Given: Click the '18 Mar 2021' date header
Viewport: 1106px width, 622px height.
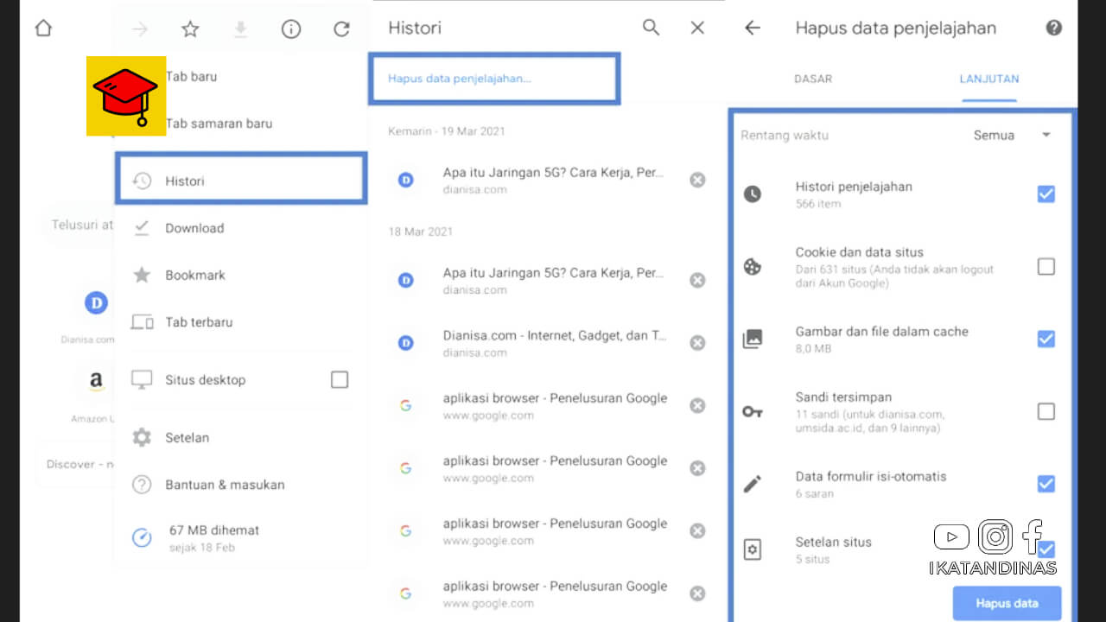Looking at the screenshot, I should tap(420, 232).
